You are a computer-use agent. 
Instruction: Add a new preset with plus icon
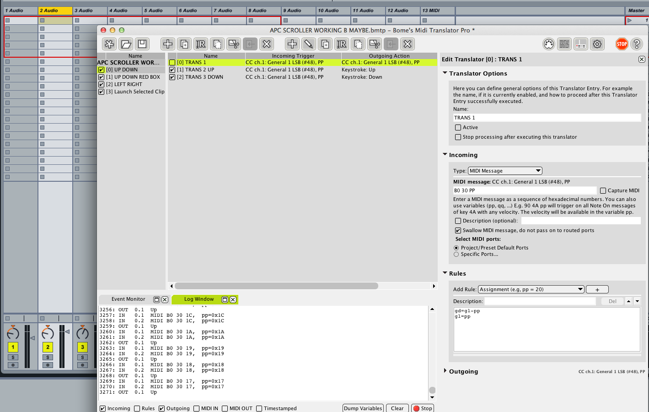click(168, 44)
